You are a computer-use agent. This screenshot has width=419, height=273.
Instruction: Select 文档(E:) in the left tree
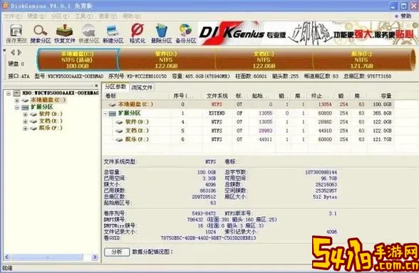tap(50, 121)
